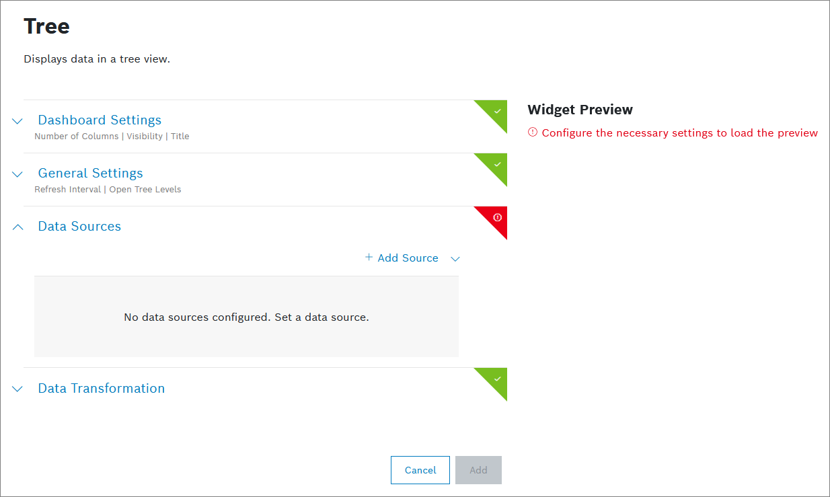This screenshot has width=830, height=497.
Task: Open the dropdown arrow beside Add Source
Action: [455, 259]
